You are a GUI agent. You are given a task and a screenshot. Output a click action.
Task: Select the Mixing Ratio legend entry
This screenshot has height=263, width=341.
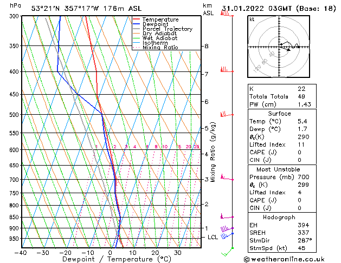click(x=160, y=48)
